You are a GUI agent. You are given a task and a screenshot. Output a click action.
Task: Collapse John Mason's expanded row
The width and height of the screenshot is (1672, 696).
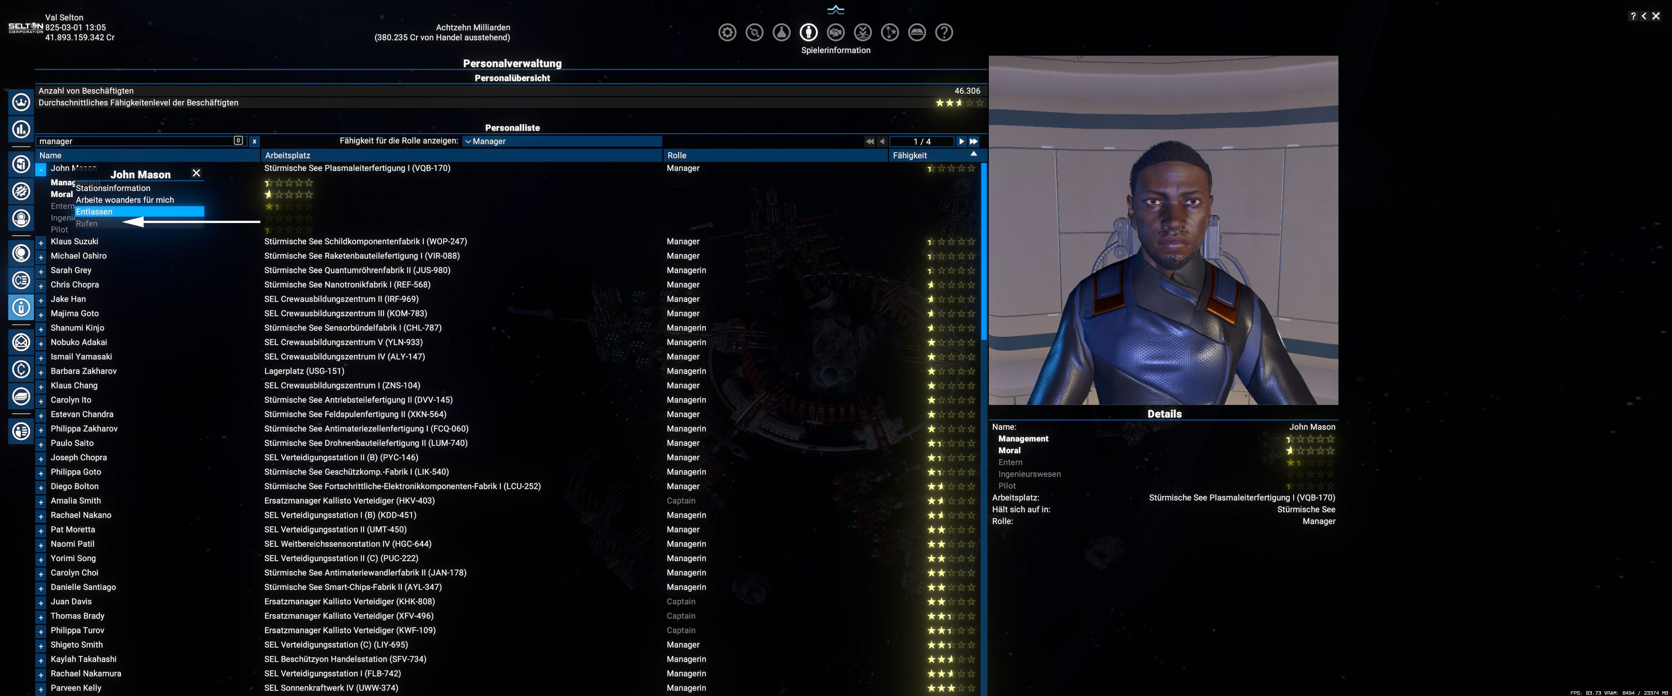[41, 169]
